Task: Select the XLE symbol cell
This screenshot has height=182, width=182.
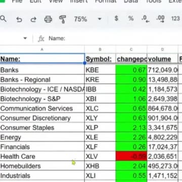Action: 100,137
